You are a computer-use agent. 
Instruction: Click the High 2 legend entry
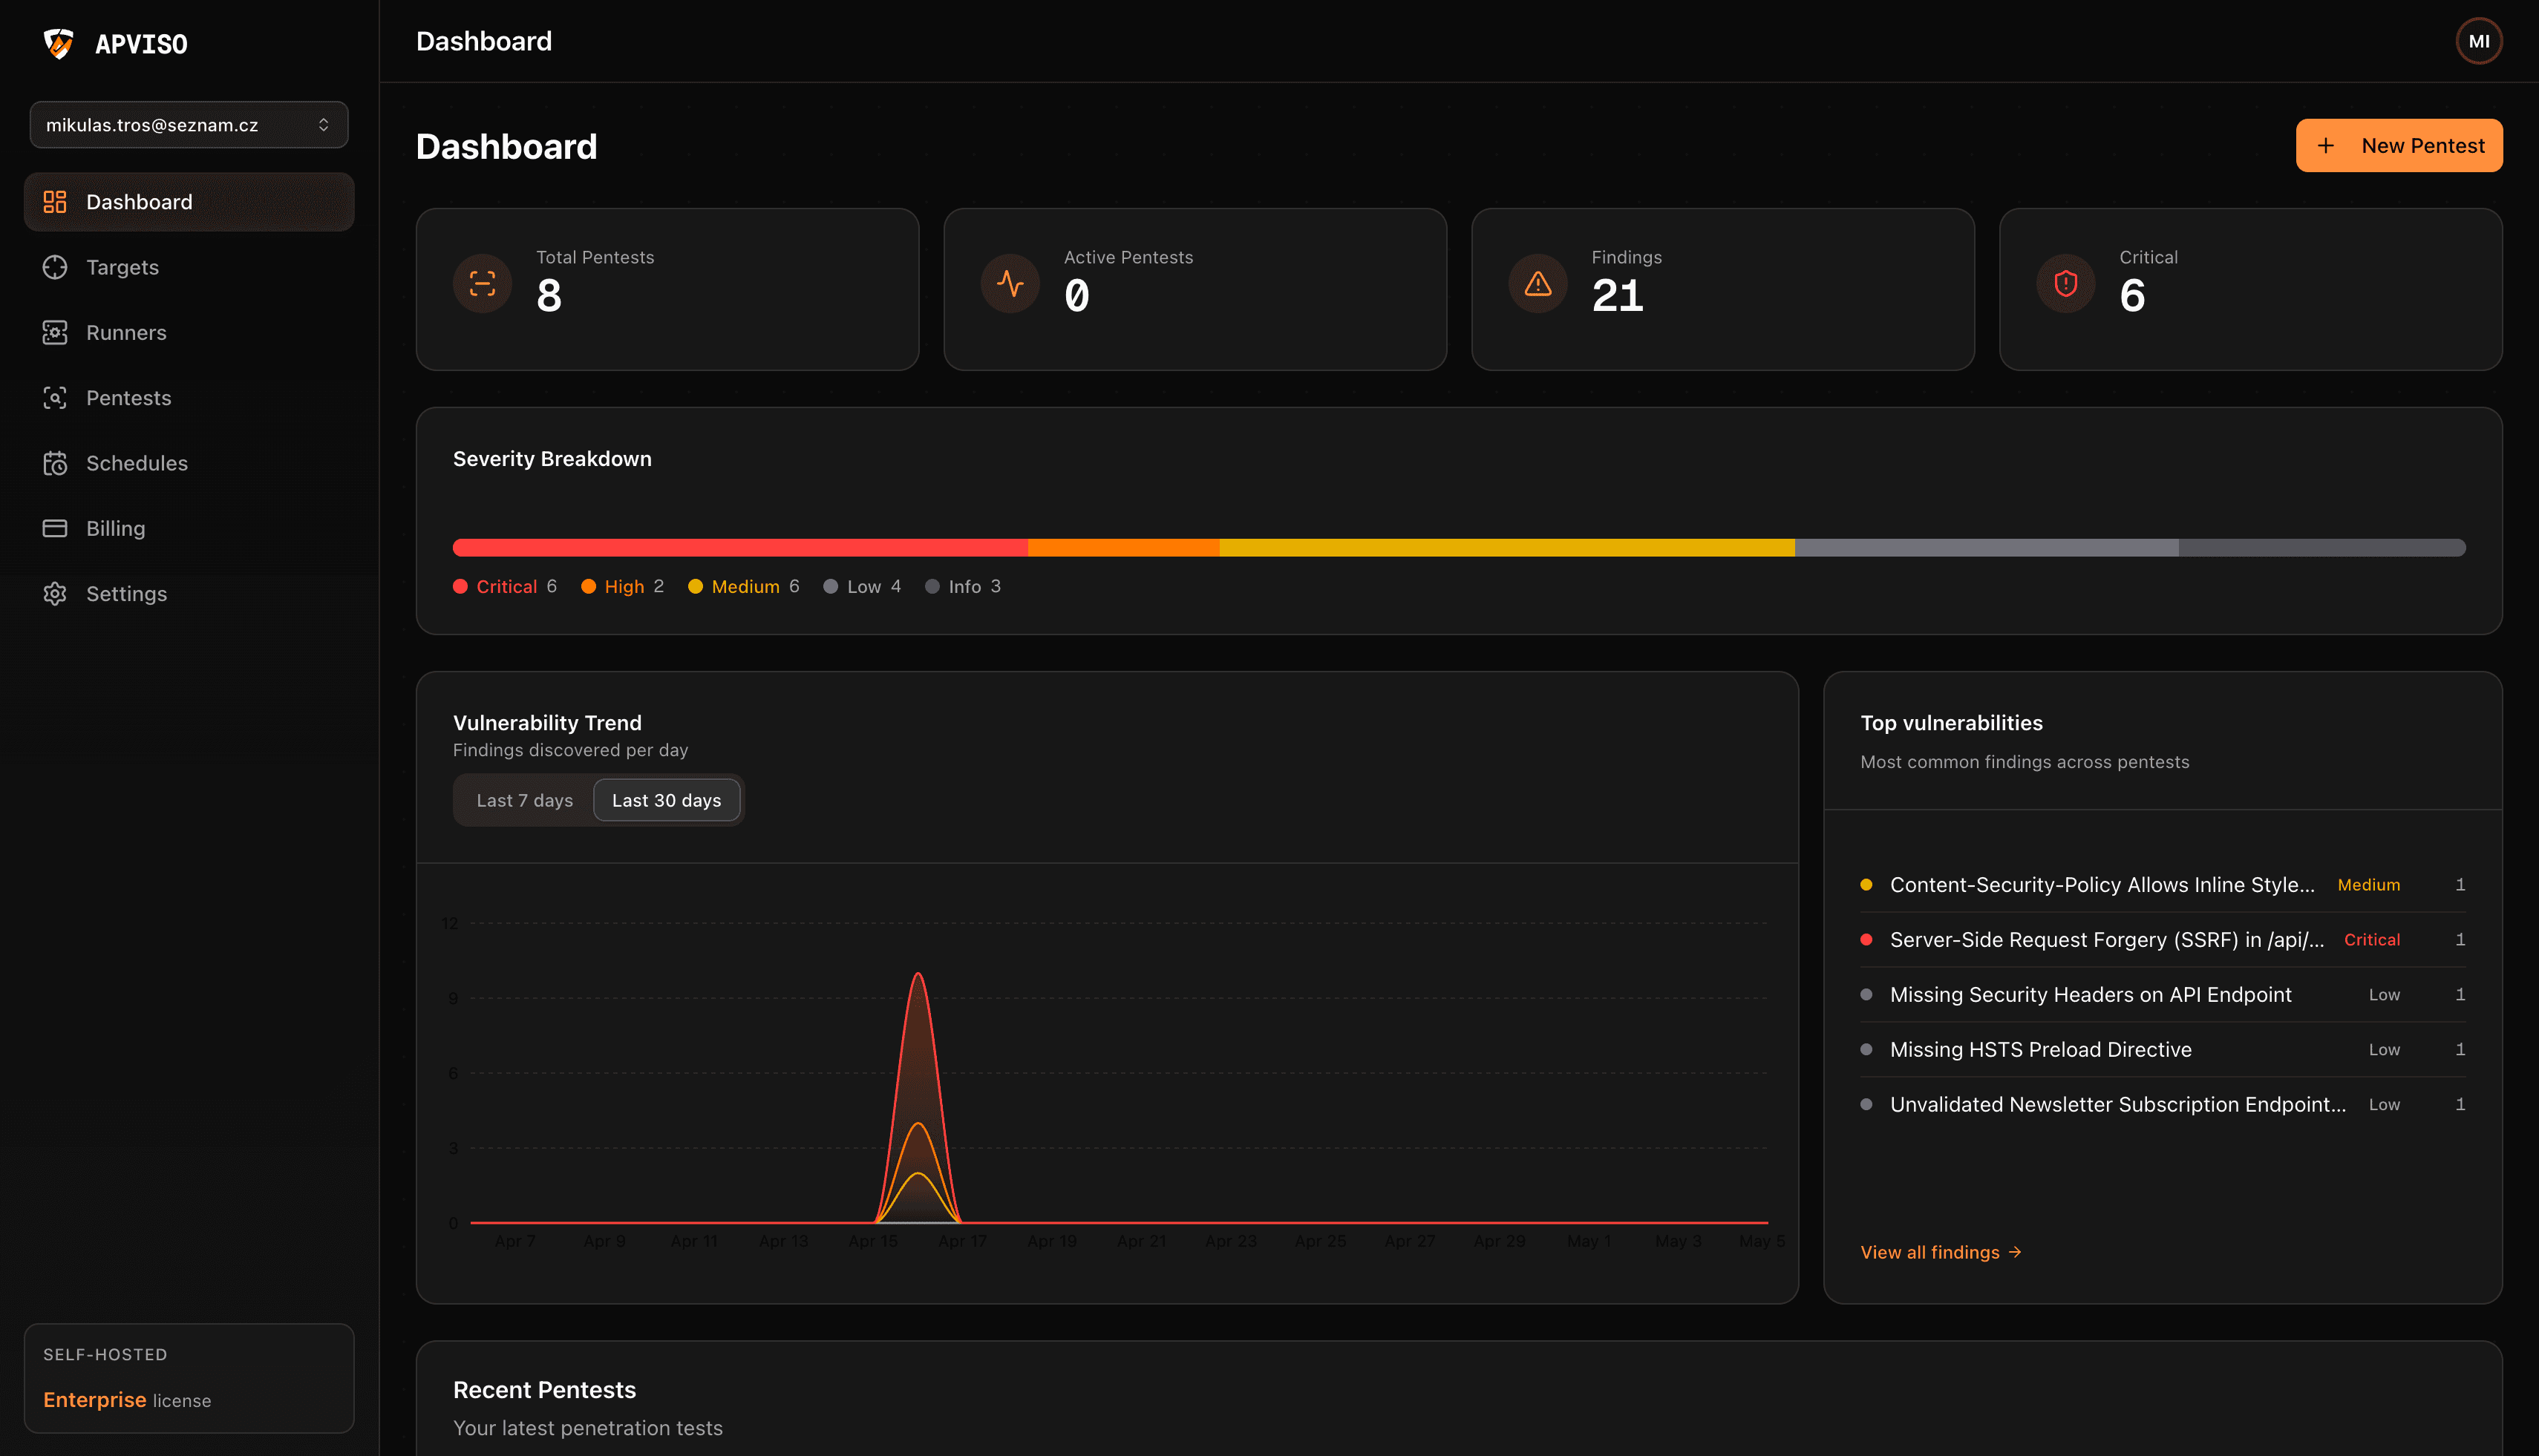click(x=622, y=586)
